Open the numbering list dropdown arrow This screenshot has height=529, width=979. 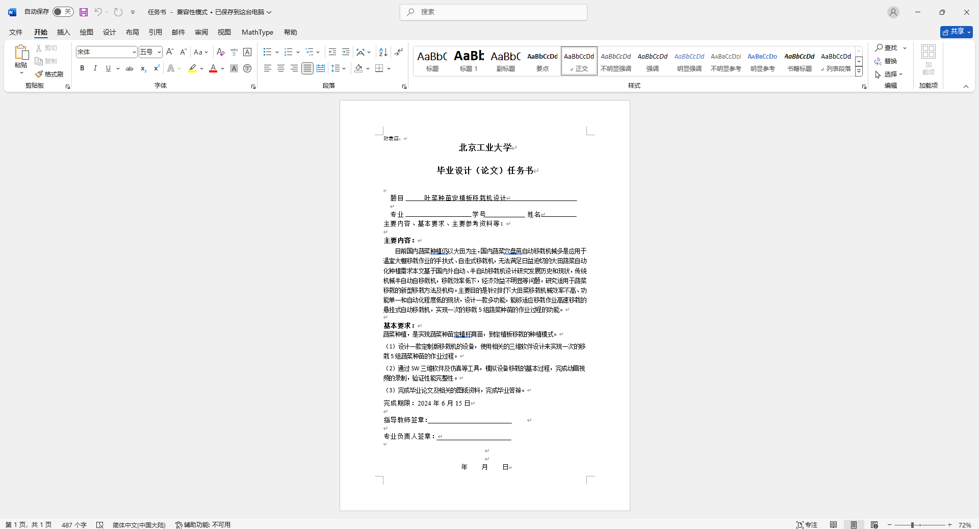coord(298,52)
